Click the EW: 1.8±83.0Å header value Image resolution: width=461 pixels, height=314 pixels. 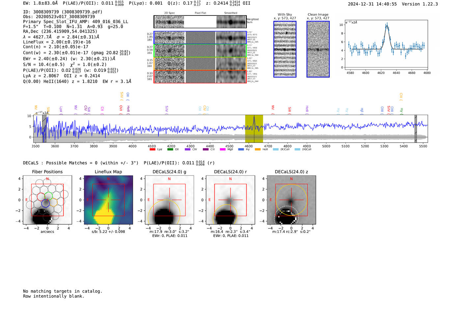pyautogui.click(x=40, y=3)
